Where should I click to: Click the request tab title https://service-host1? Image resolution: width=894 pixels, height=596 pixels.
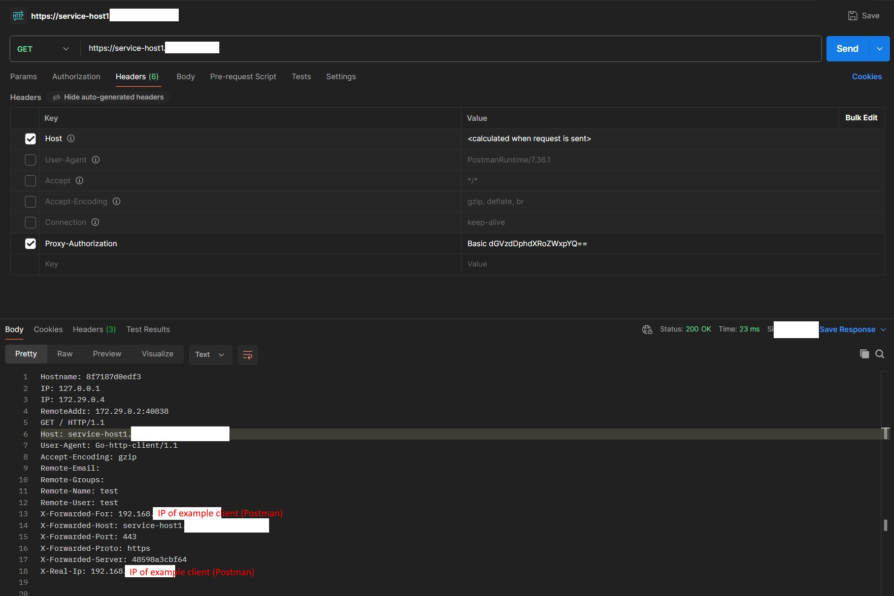70,16
